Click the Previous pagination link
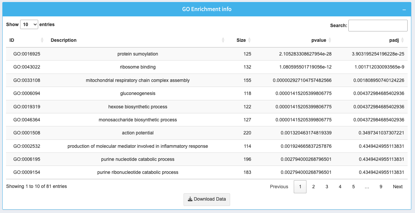 pyautogui.click(x=279, y=187)
